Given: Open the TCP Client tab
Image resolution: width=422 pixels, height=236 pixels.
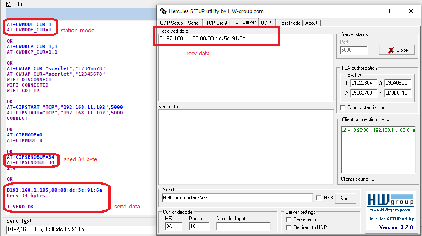Looking at the screenshot, I should pos(217,23).
